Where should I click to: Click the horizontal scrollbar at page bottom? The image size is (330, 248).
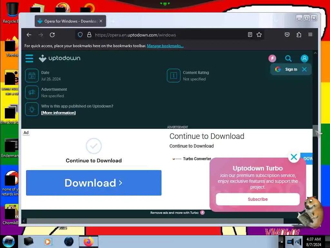pos(155,221)
